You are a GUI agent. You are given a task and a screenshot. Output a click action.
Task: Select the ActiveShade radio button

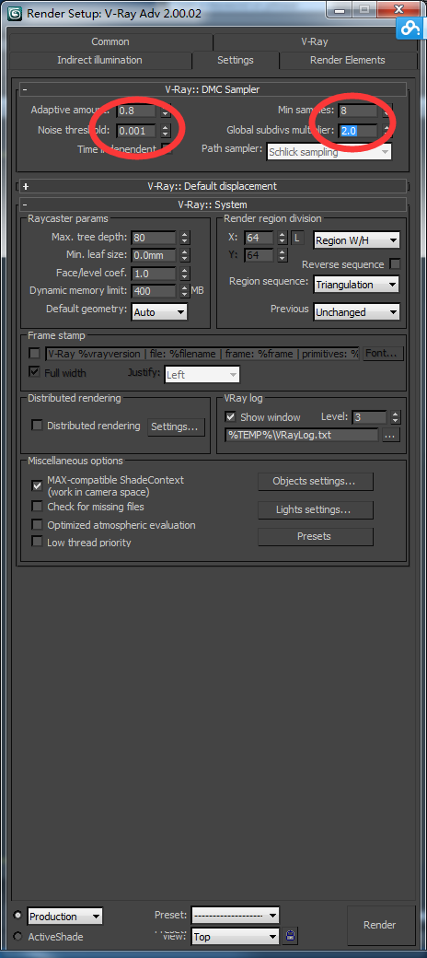point(17,937)
